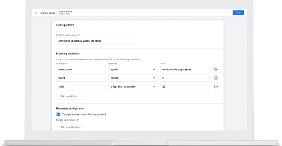The height and width of the screenshot is (146, 282).
Task: Open help icon next to Modify parameters
Action: point(78,120)
